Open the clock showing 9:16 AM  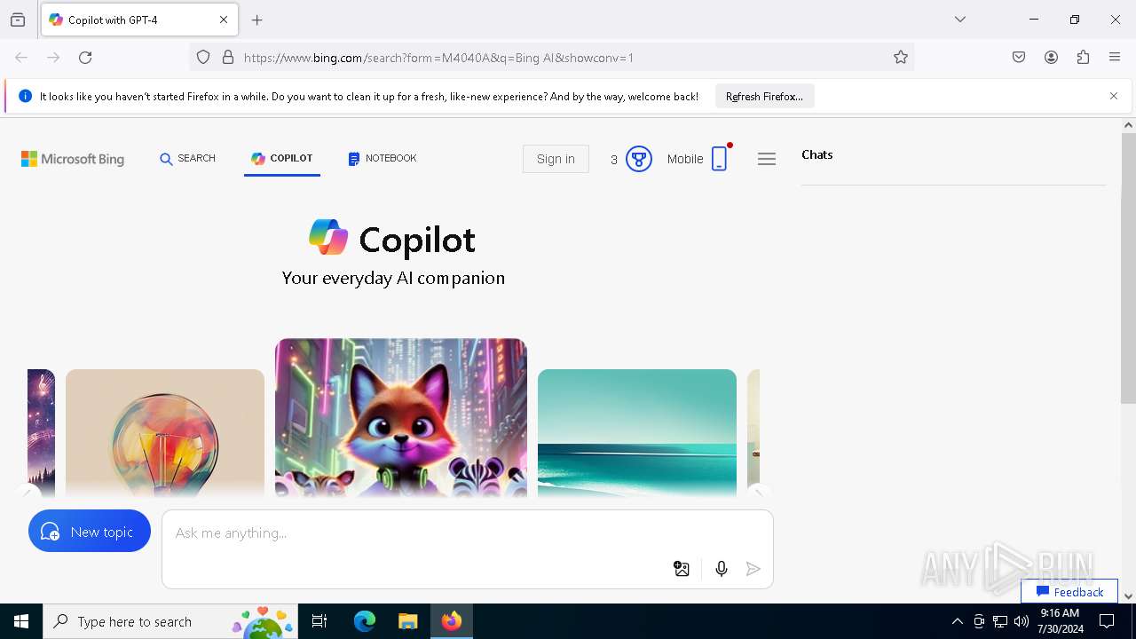pos(1060,621)
